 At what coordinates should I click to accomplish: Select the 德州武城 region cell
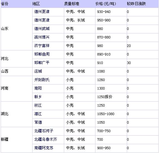(48, 29)
